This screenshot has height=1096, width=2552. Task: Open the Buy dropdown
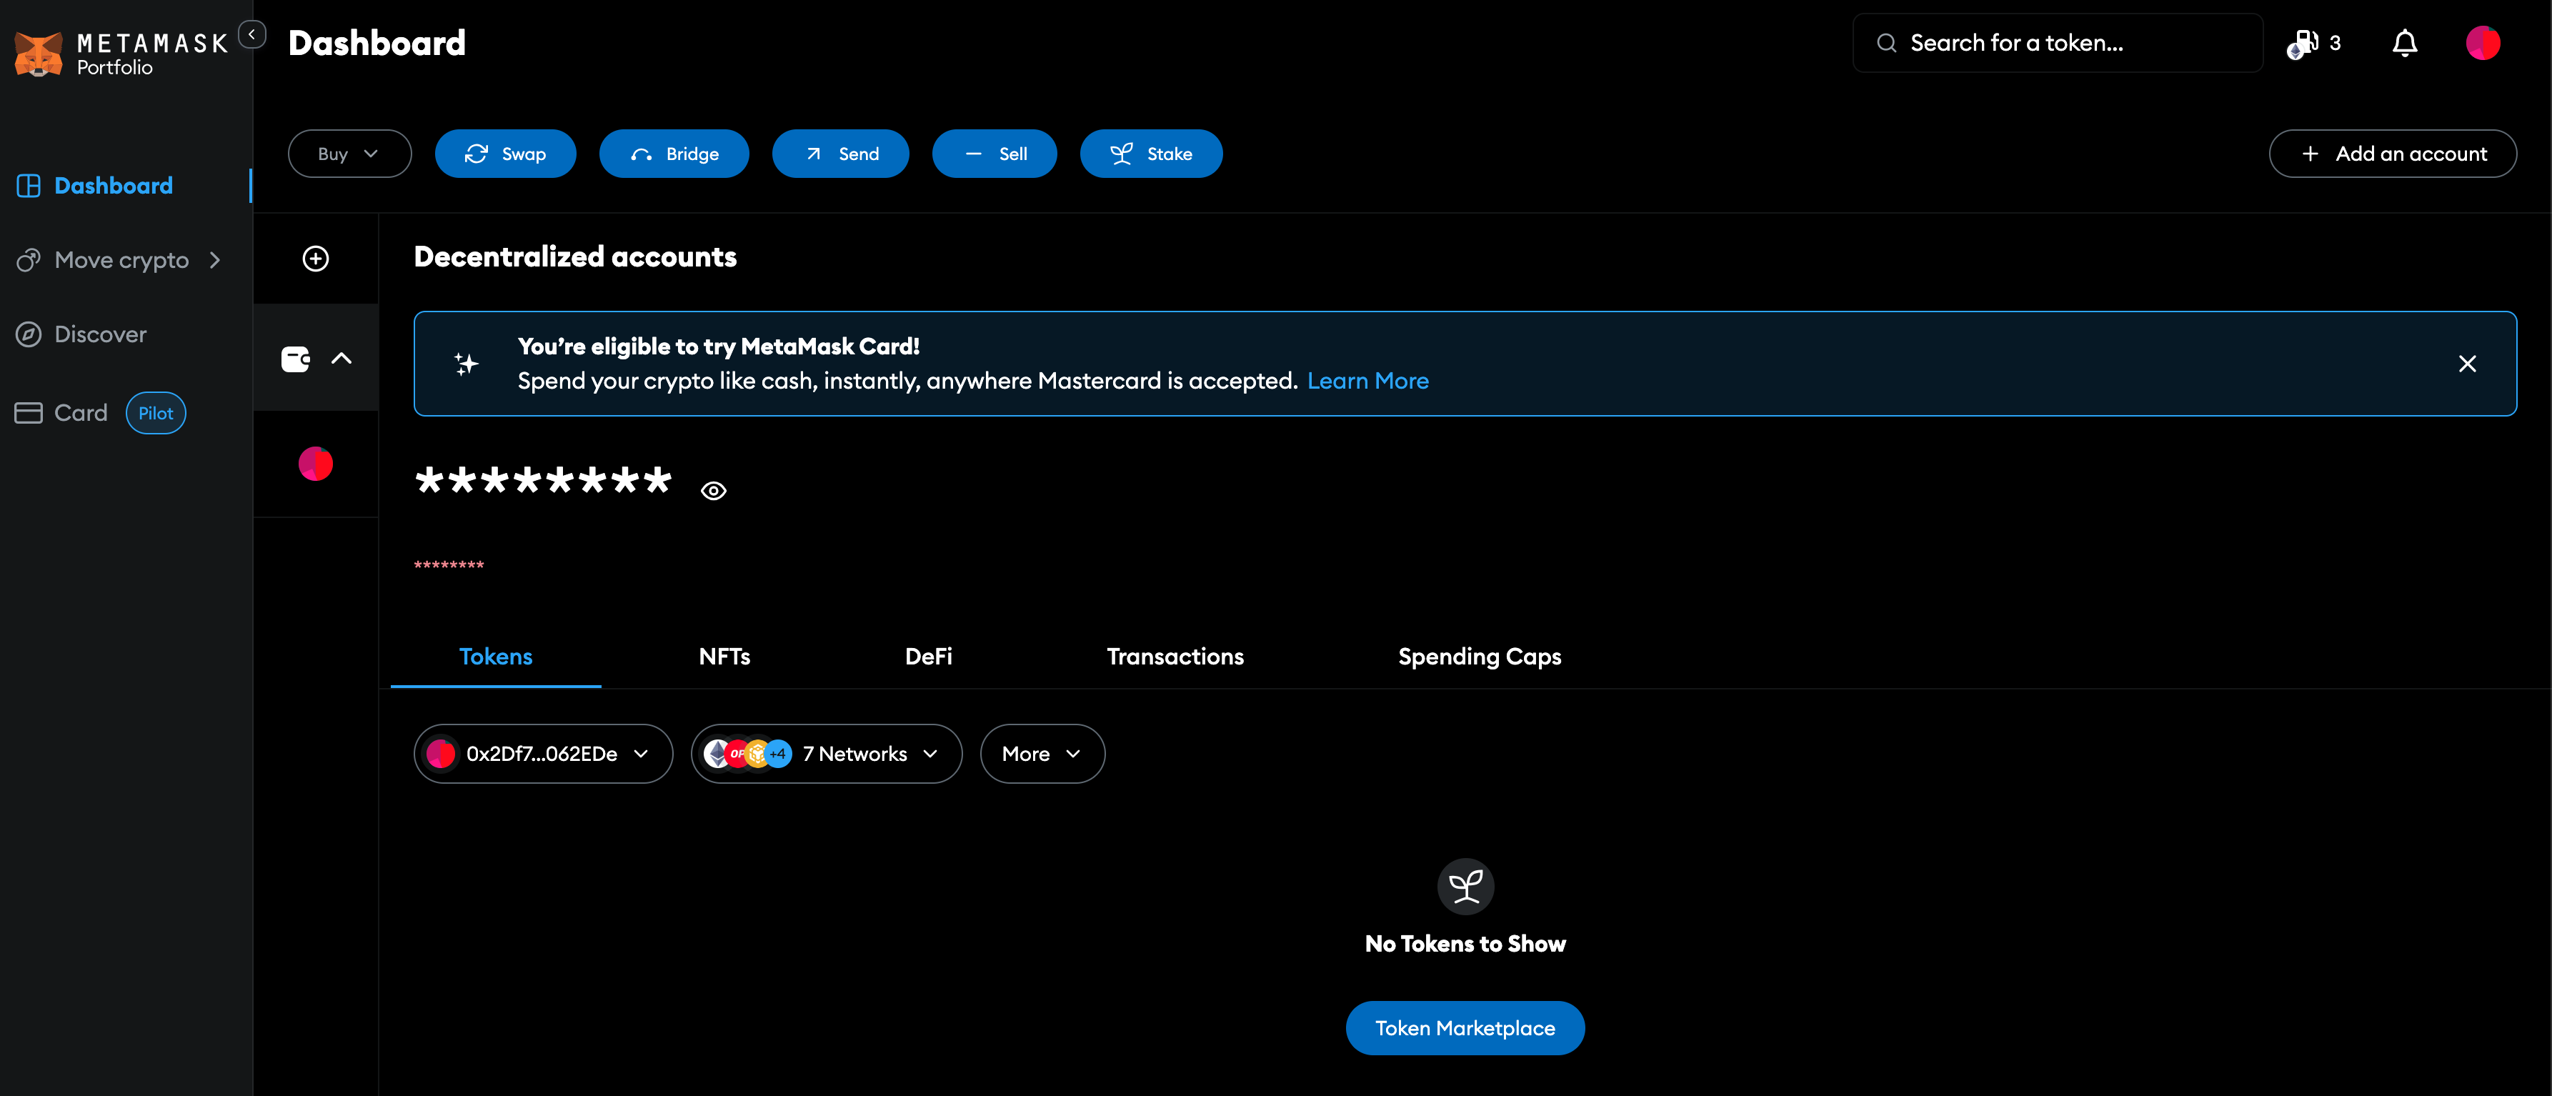[349, 154]
